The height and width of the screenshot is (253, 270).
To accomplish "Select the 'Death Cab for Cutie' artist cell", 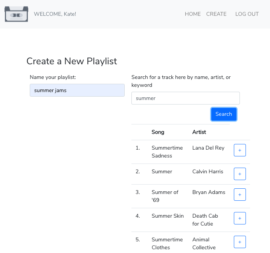I will (205, 220).
